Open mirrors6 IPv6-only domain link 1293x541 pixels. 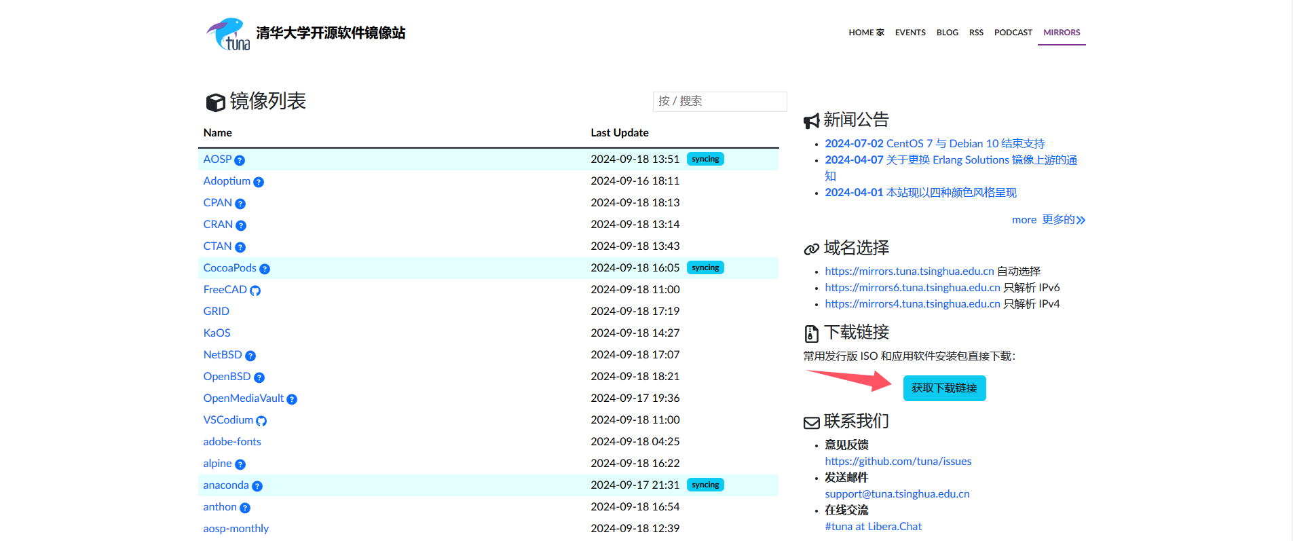pos(912,287)
